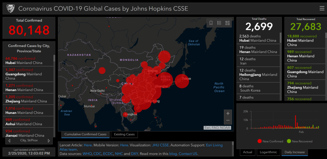Zoom in the map with plus button

click(x=228, y=113)
